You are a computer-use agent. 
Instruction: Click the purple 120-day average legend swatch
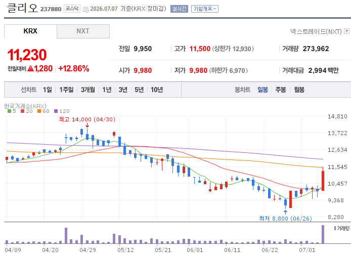point(56,111)
